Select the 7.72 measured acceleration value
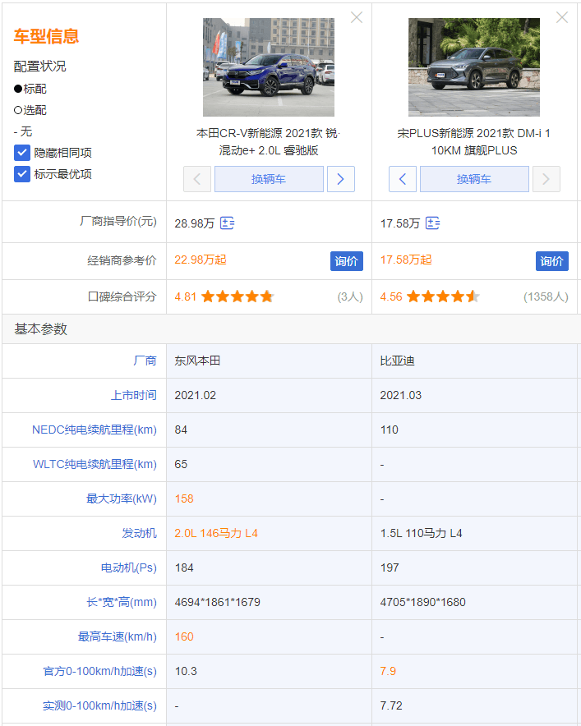The width and height of the screenshot is (581, 726). click(391, 705)
